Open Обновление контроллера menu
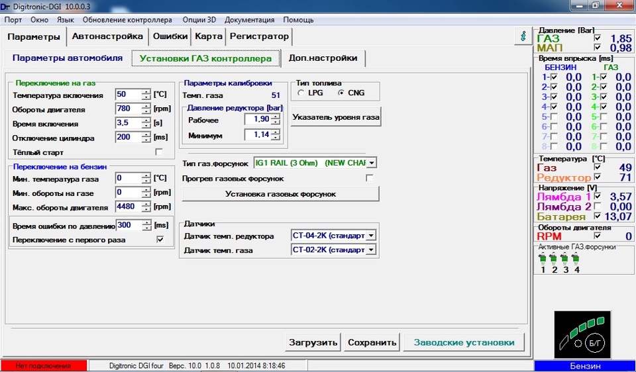Image resolution: width=636 pixels, height=372 pixels. point(127,20)
